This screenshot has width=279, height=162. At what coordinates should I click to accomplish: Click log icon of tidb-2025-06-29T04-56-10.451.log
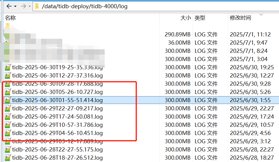pyautogui.click(x=8, y=133)
